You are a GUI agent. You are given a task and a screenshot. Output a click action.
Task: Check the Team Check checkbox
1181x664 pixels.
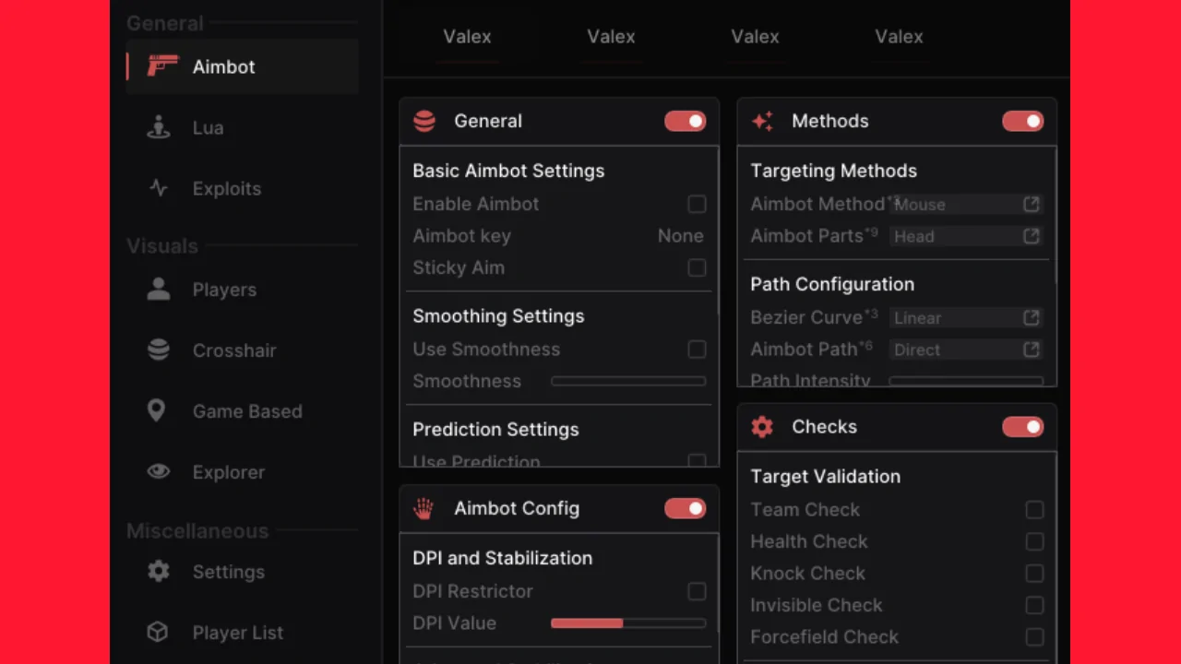coord(1034,510)
